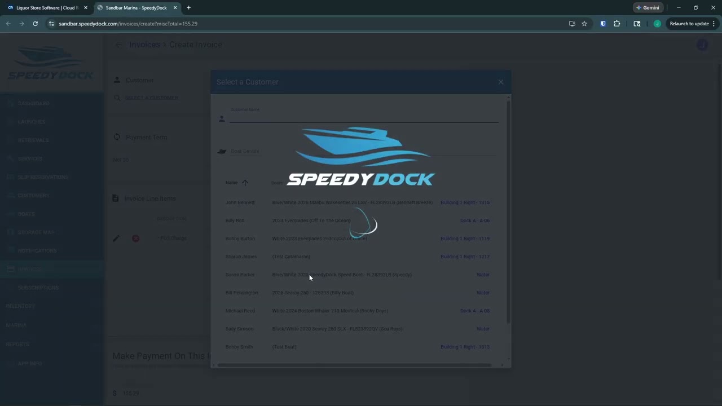Click the horizontal scrollbar in customer dialog

click(354, 365)
